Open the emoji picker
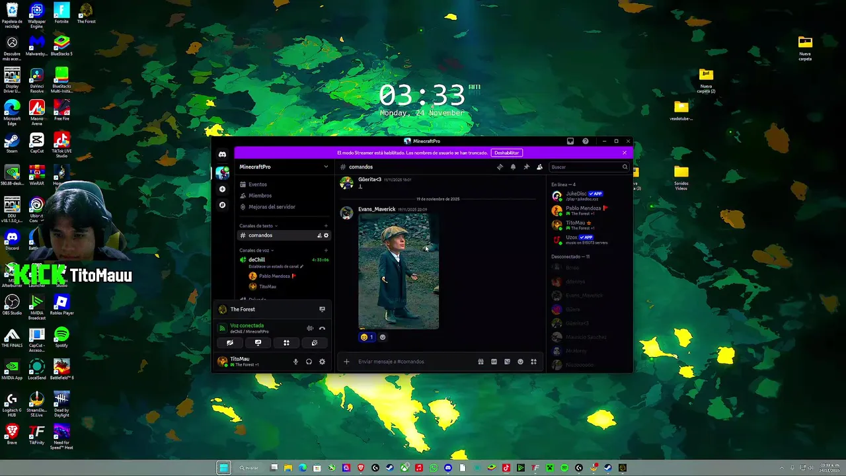This screenshot has width=846, height=476. pyautogui.click(x=520, y=362)
